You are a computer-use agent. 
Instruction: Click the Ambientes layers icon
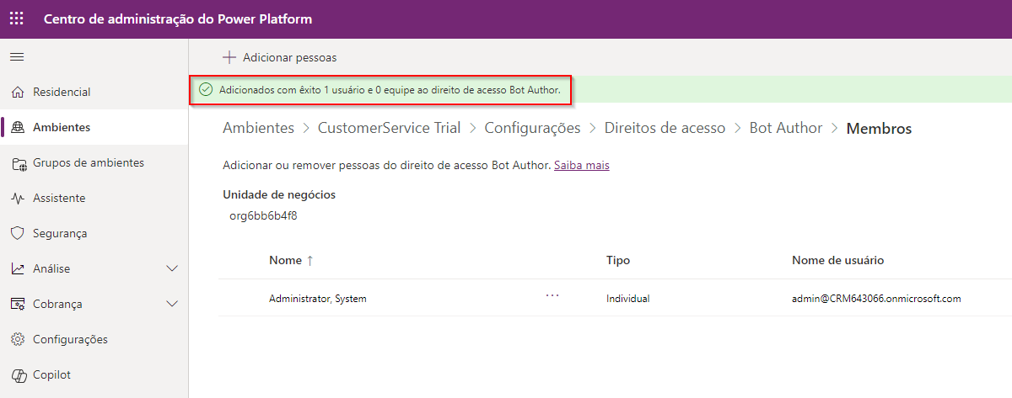click(x=18, y=127)
